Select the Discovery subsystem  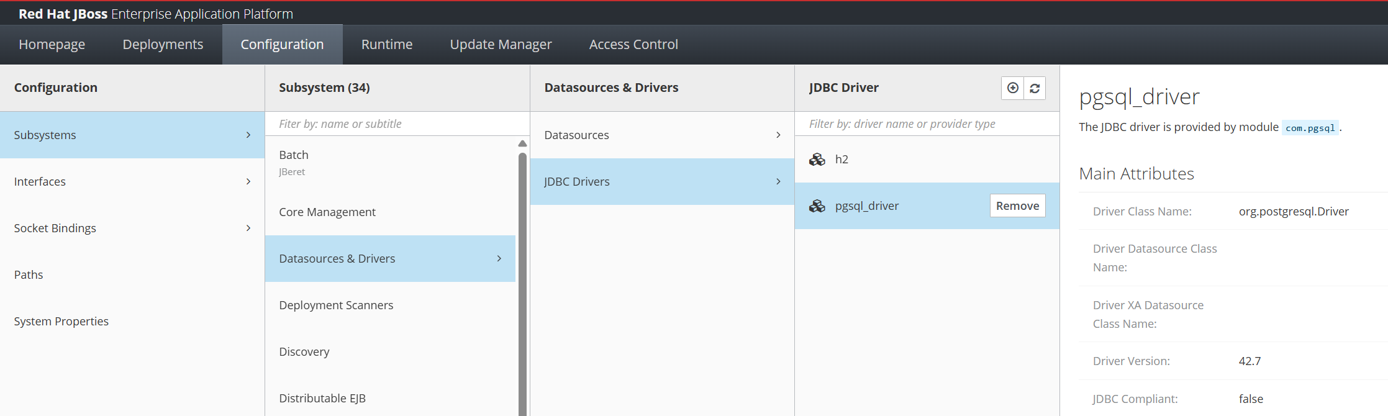pyautogui.click(x=391, y=351)
